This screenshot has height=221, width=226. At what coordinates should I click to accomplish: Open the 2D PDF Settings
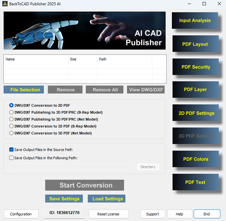pyautogui.click(x=195, y=113)
